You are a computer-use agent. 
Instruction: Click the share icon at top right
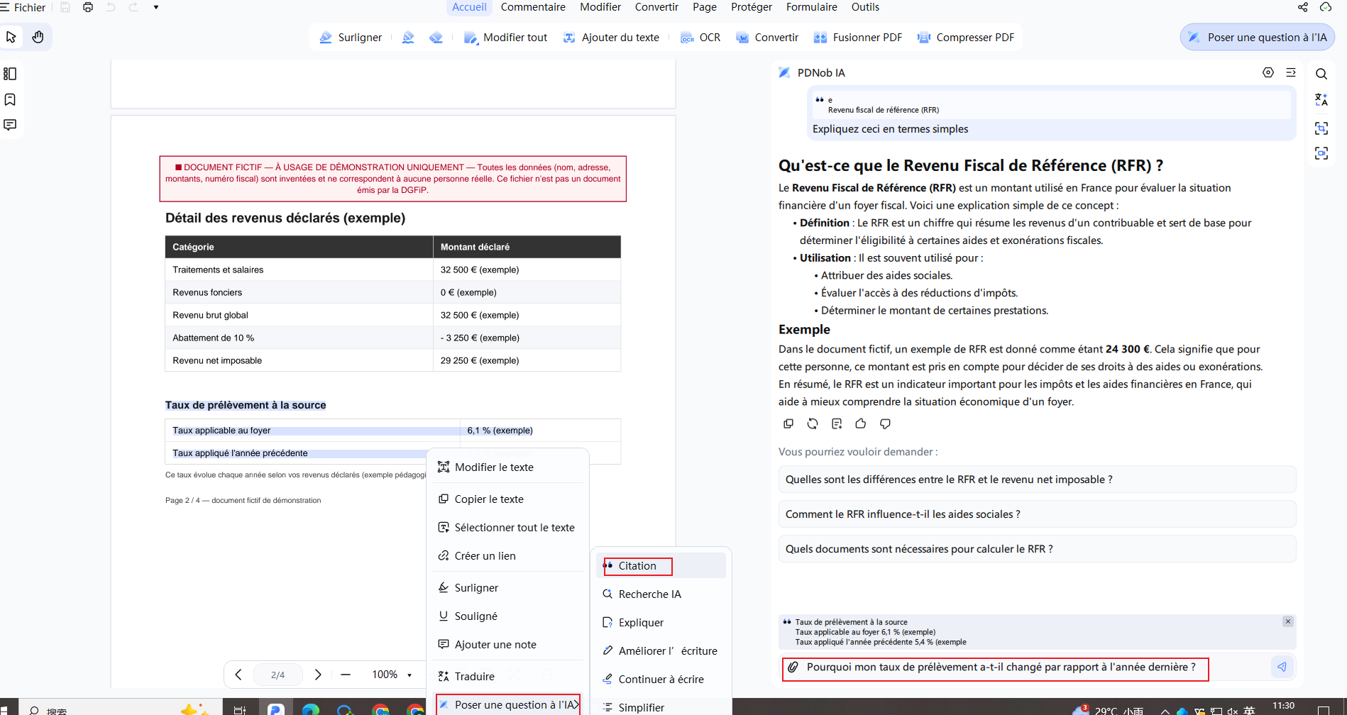click(1303, 7)
